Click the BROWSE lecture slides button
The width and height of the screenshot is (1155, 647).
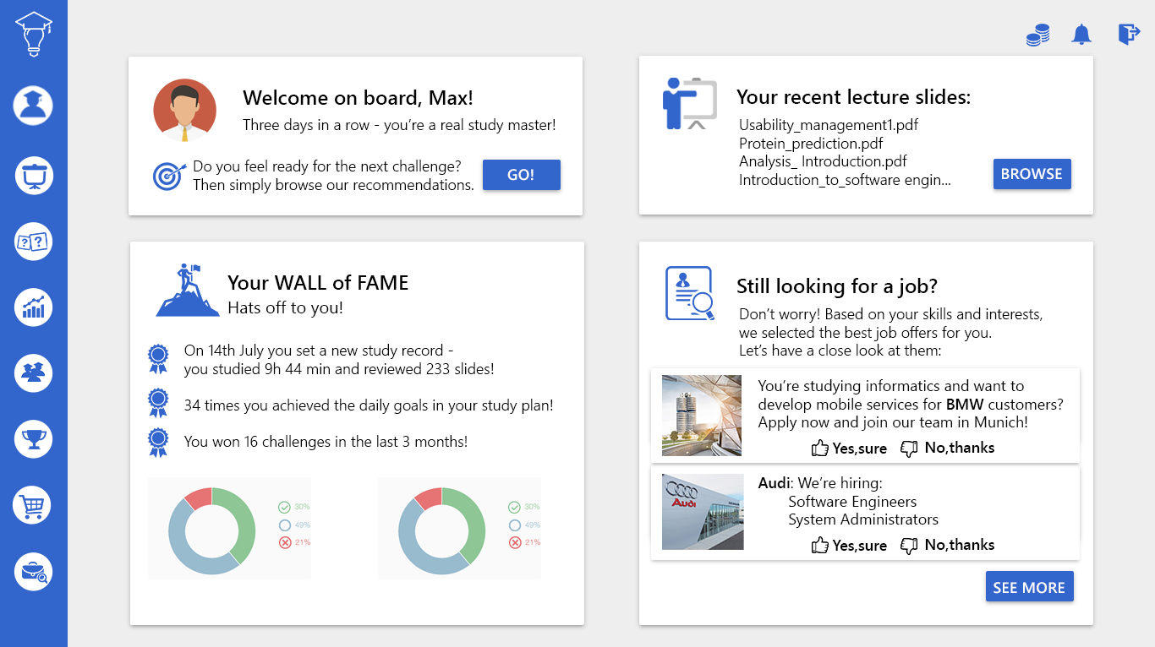(1032, 174)
